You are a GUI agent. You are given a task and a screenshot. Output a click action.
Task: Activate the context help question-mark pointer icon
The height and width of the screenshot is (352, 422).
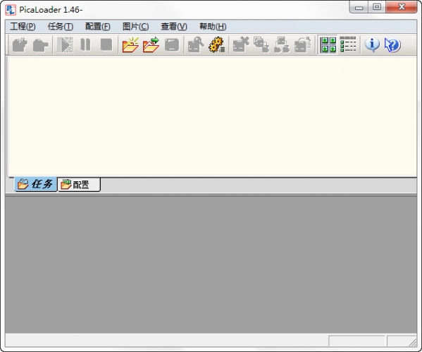(x=392, y=44)
